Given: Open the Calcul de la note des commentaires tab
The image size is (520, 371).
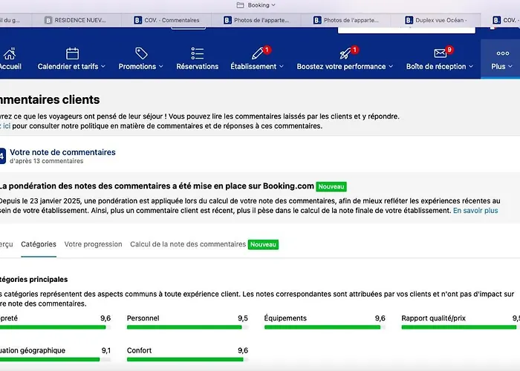Looking at the screenshot, I should click(187, 244).
